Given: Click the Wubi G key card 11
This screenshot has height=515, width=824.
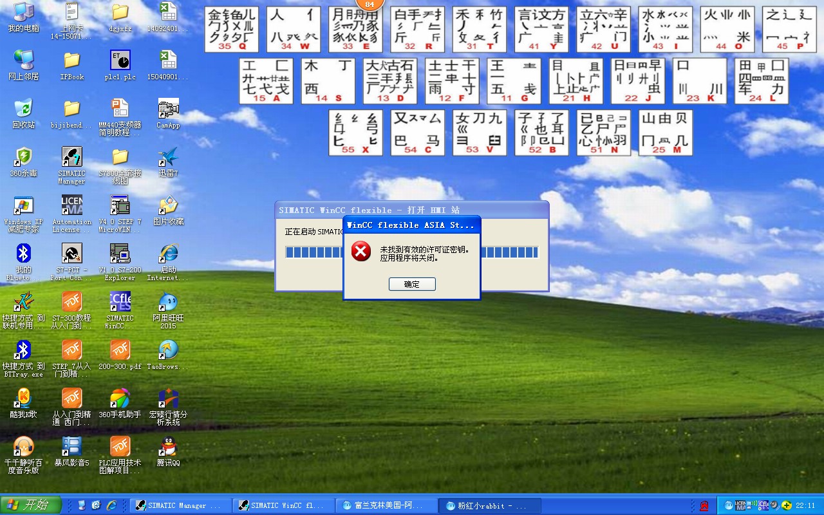Looking at the screenshot, I should pos(514,81).
